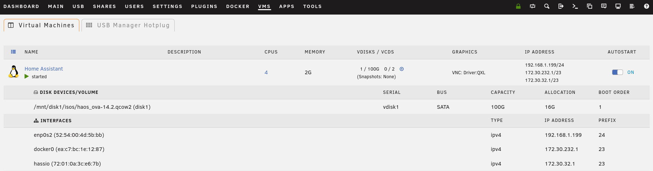
Task: Open the USB menu
Action: coord(78,7)
